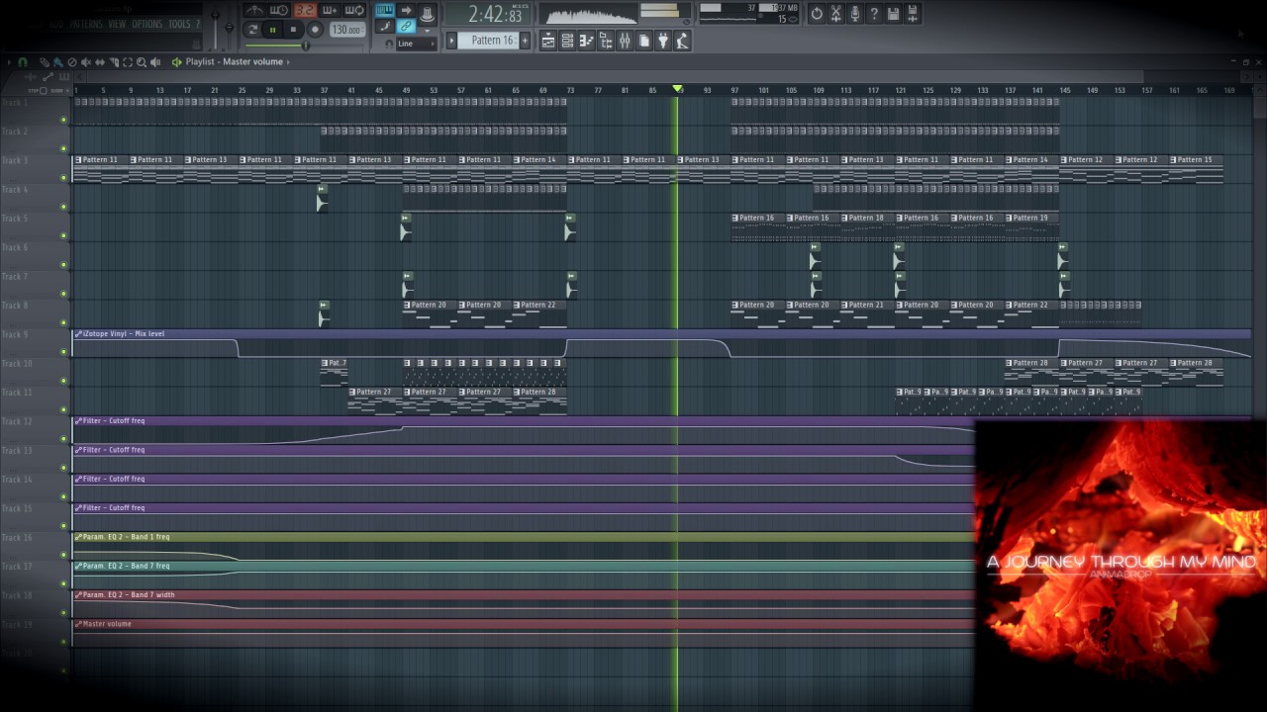Toggle the step editing arrow button
This screenshot has width=1267, height=712.
[406, 10]
